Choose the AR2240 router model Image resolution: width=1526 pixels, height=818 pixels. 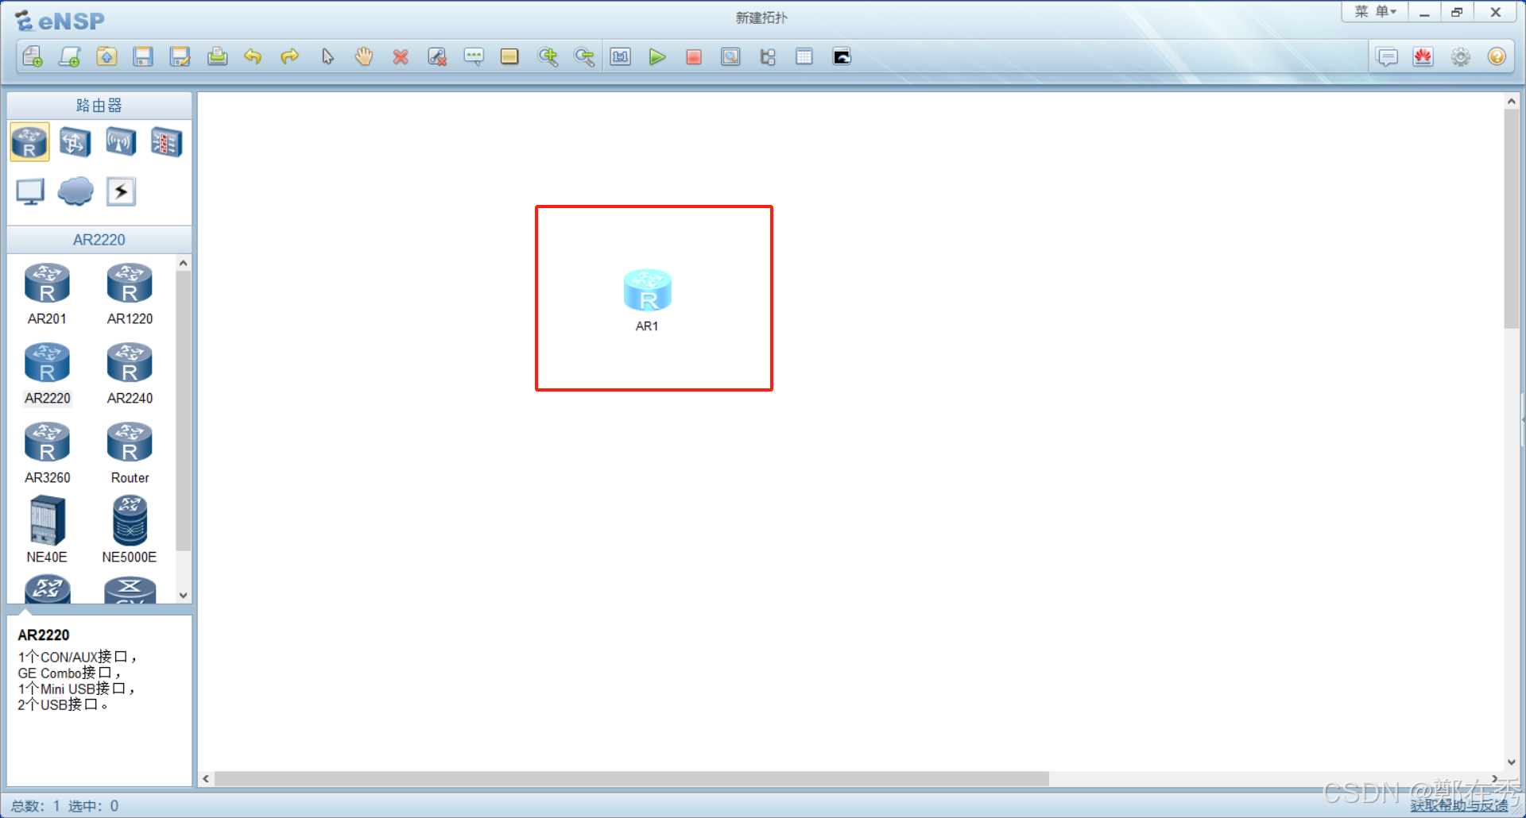(x=130, y=374)
